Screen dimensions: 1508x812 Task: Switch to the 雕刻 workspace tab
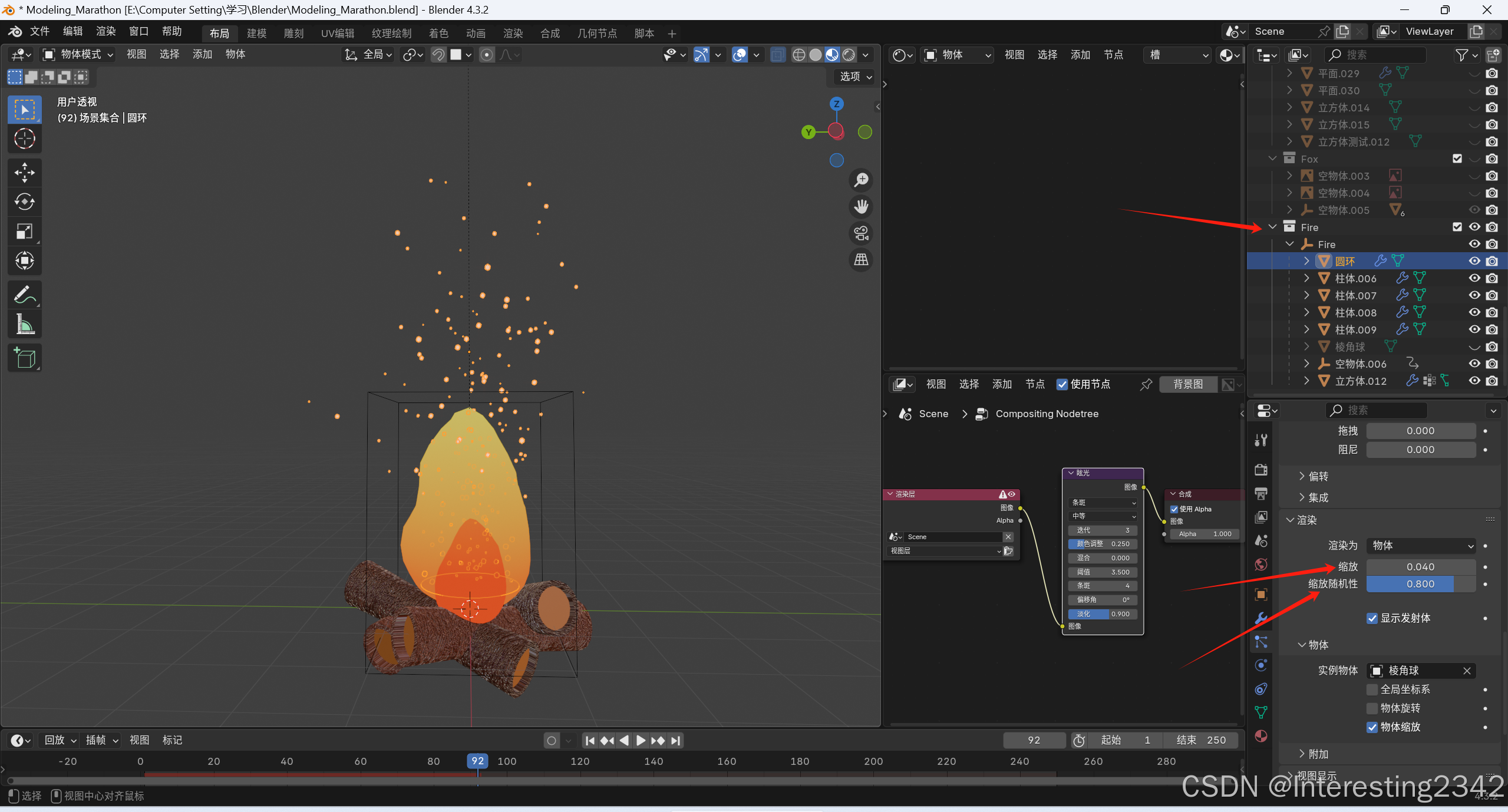[293, 34]
